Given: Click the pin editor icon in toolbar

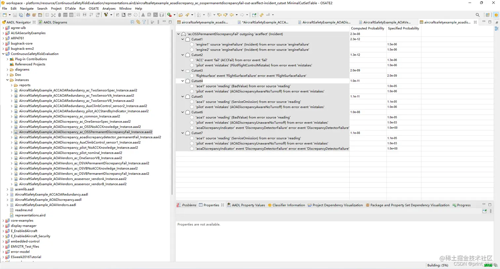Looking at the screenshot, I should (254, 15).
